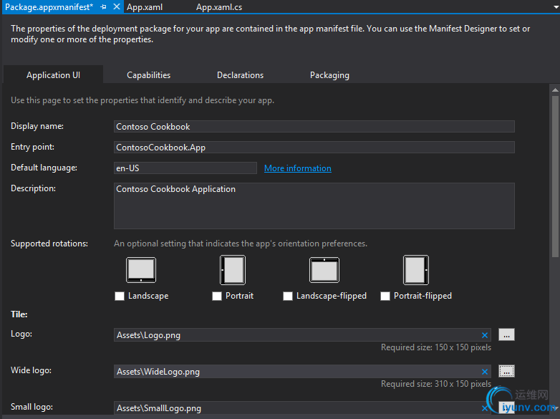Screen dimensions: 560x419
Task: Tick the Landscape-flipped checkbox
Action: click(x=288, y=296)
